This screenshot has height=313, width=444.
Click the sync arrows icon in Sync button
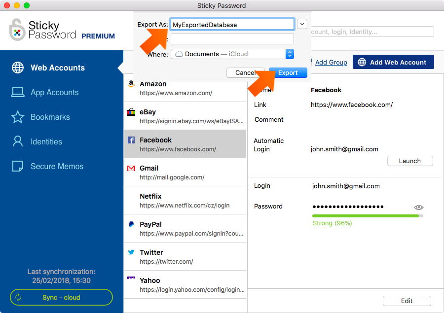point(18,297)
